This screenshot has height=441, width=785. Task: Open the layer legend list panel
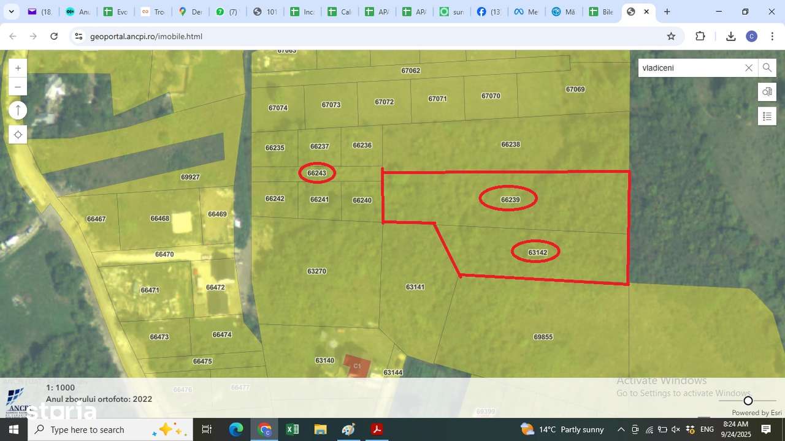(x=767, y=115)
